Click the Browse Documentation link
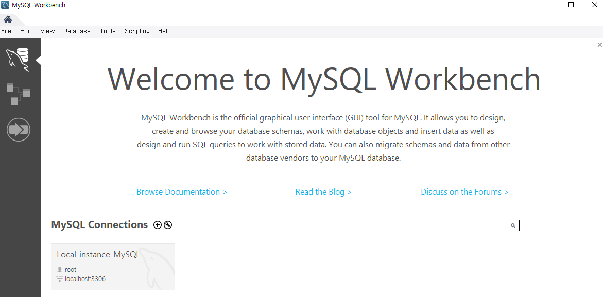 (181, 191)
